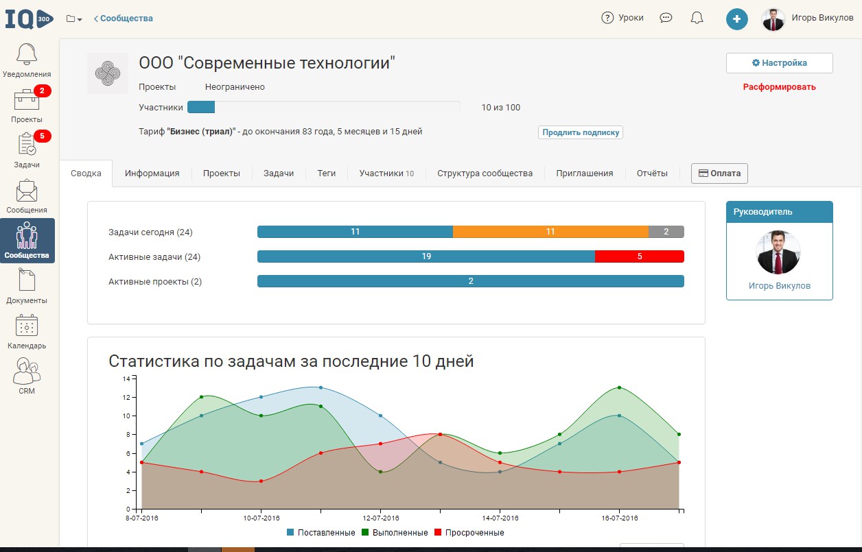Switch to Теги tab
This screenshot has height=552, width=862.
click(327, 173)
